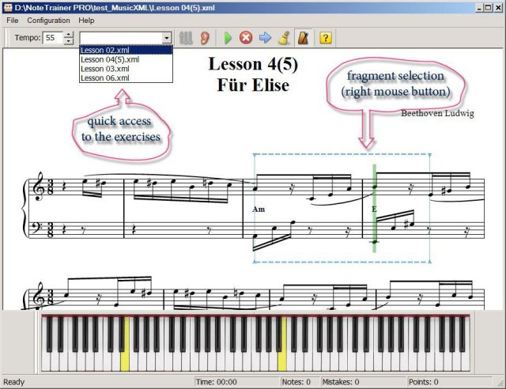The width and height of the screenshot is (506, 389).
Task: Click the ear training icon
Action: pyautogui.click(x=205, y=38)
